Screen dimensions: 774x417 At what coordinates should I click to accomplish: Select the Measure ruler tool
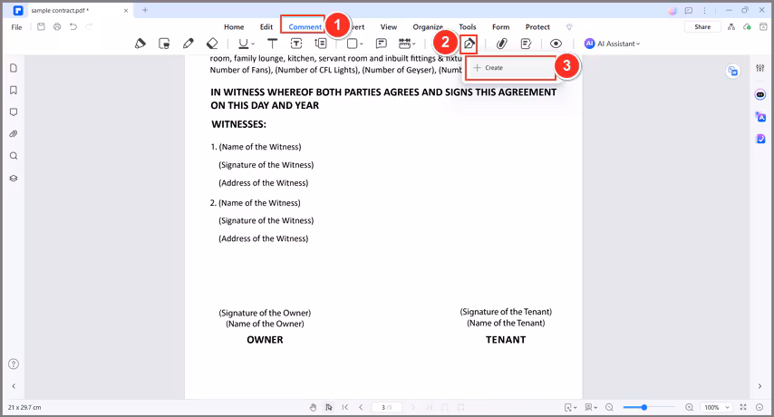click(x=404, y=44)
